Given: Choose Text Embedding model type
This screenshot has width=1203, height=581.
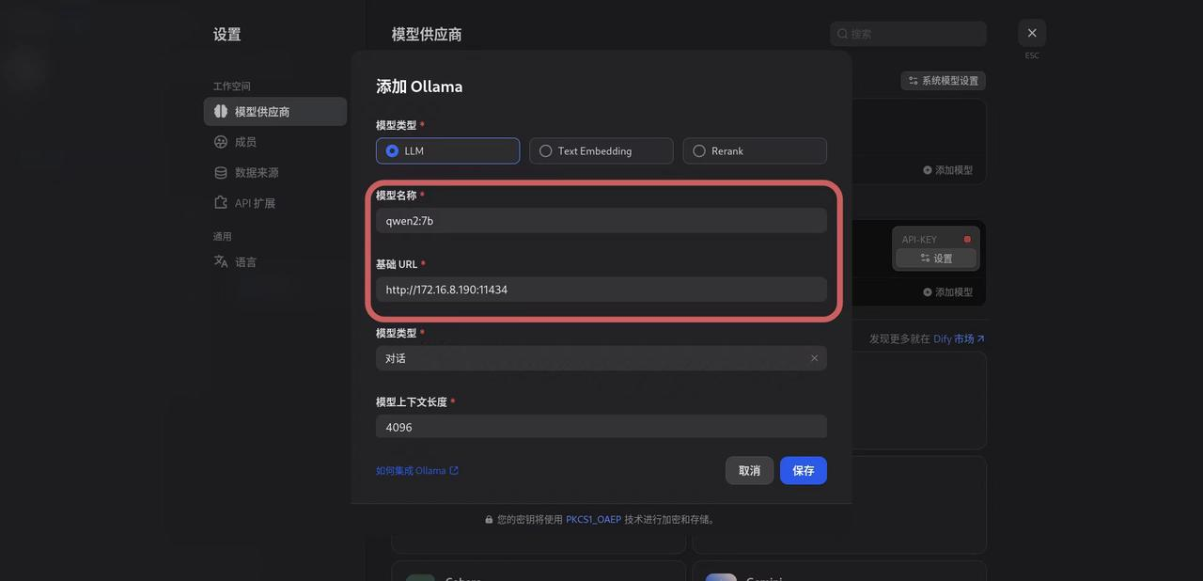Looking at the screenshot, I should click(601, 150).
